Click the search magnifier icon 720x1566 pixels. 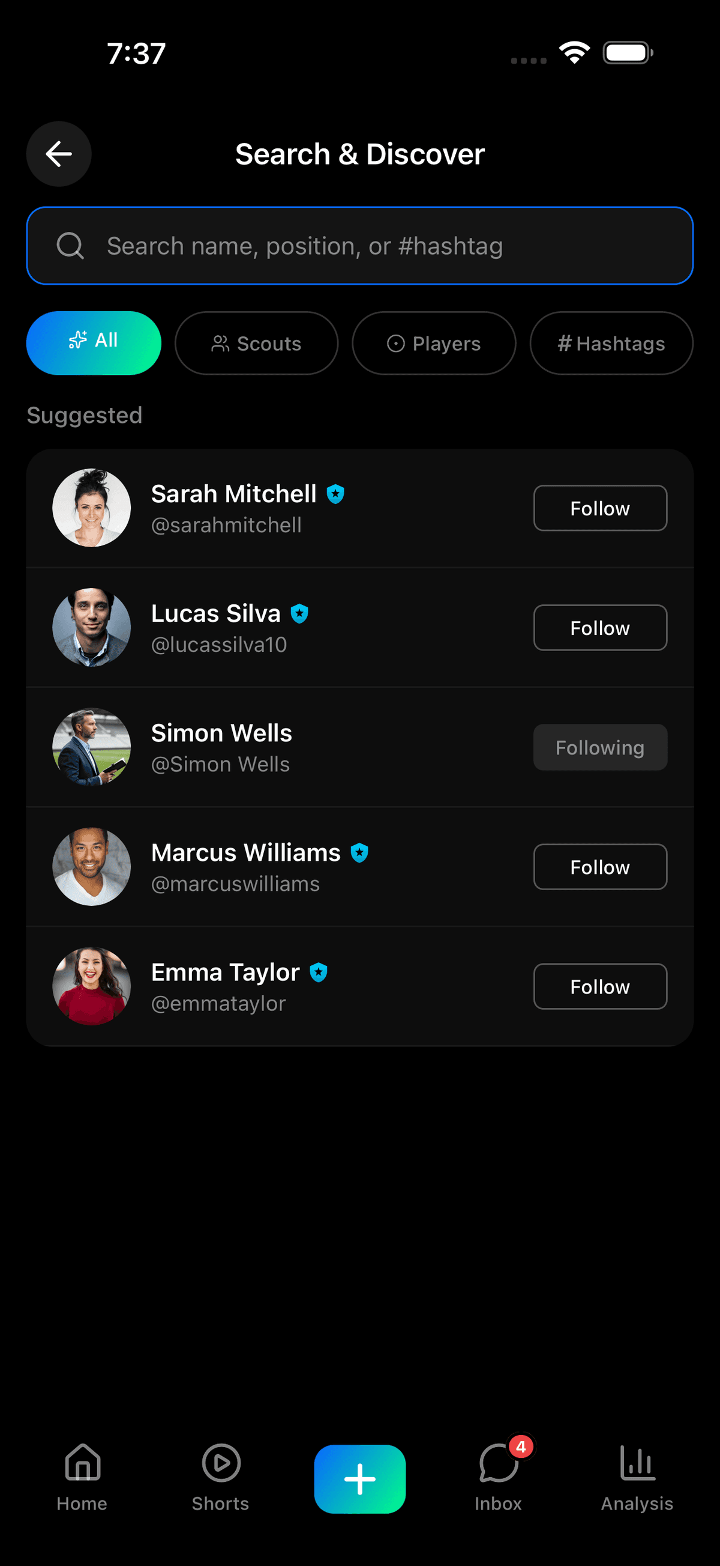(70, 246)
